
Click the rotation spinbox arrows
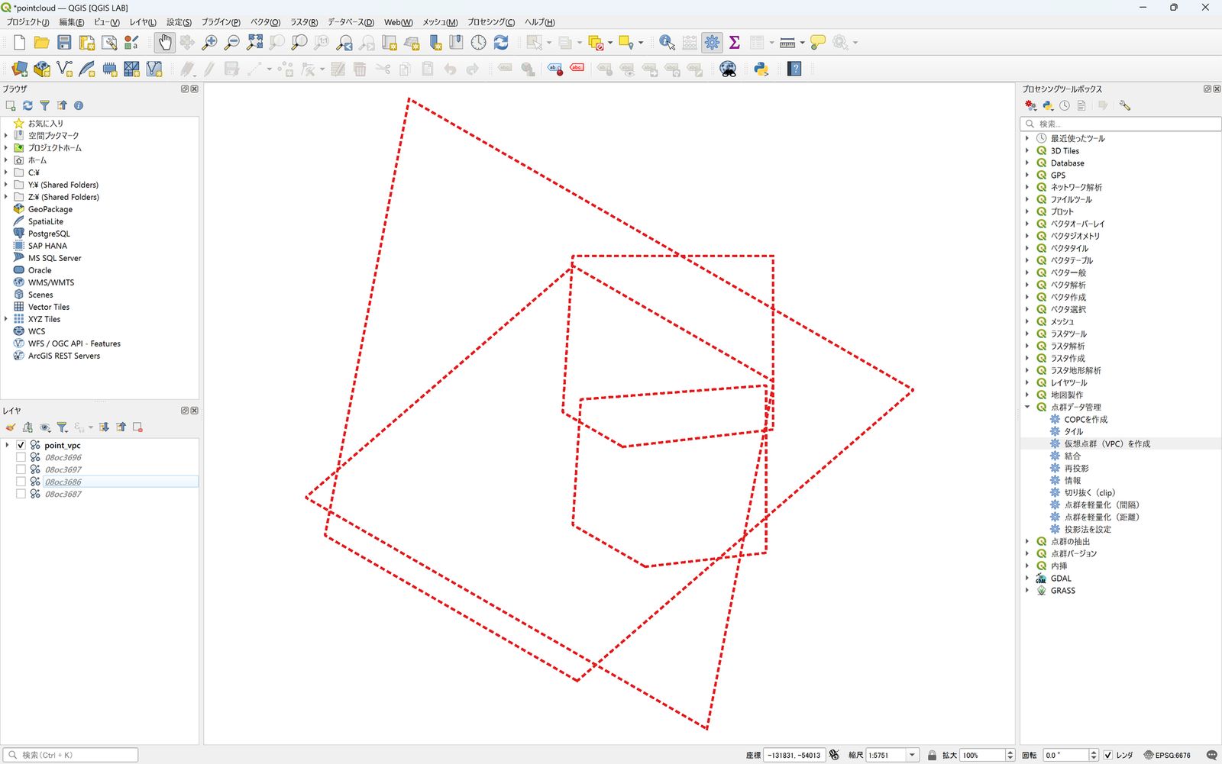[1093, 755]
